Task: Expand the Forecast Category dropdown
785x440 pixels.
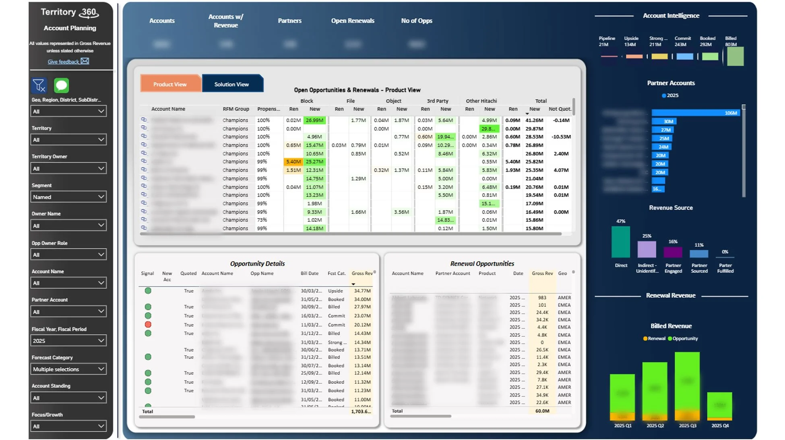Action: [x=68, y=369]
